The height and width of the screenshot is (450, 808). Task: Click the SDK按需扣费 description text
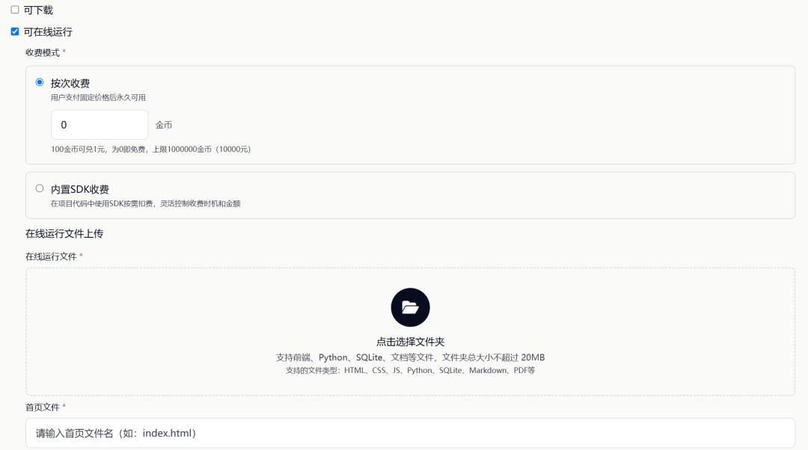coord(145,203)
